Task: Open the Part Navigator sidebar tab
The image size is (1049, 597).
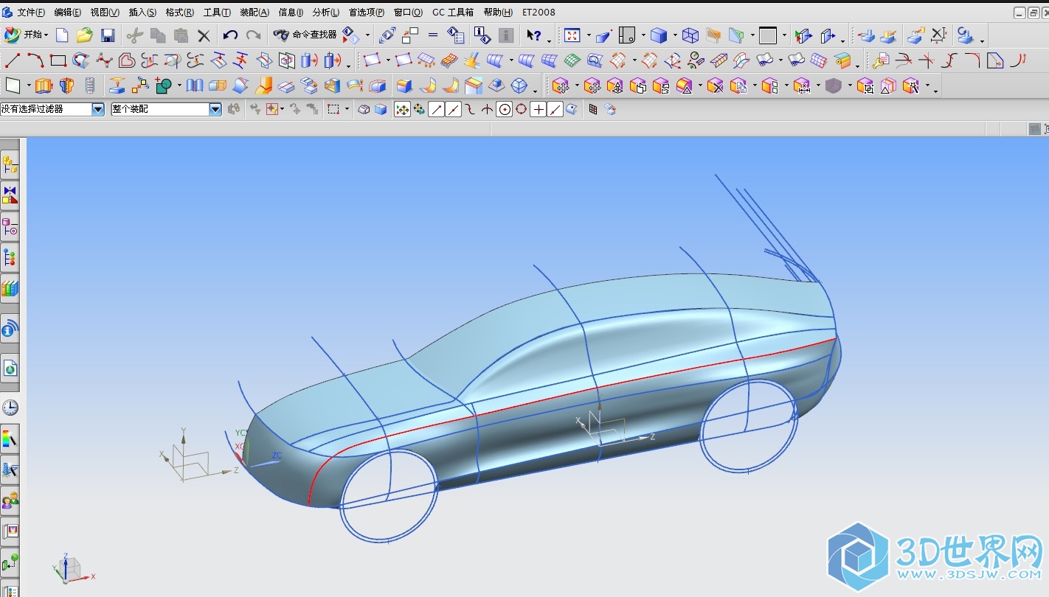Action: pos(10,226)
